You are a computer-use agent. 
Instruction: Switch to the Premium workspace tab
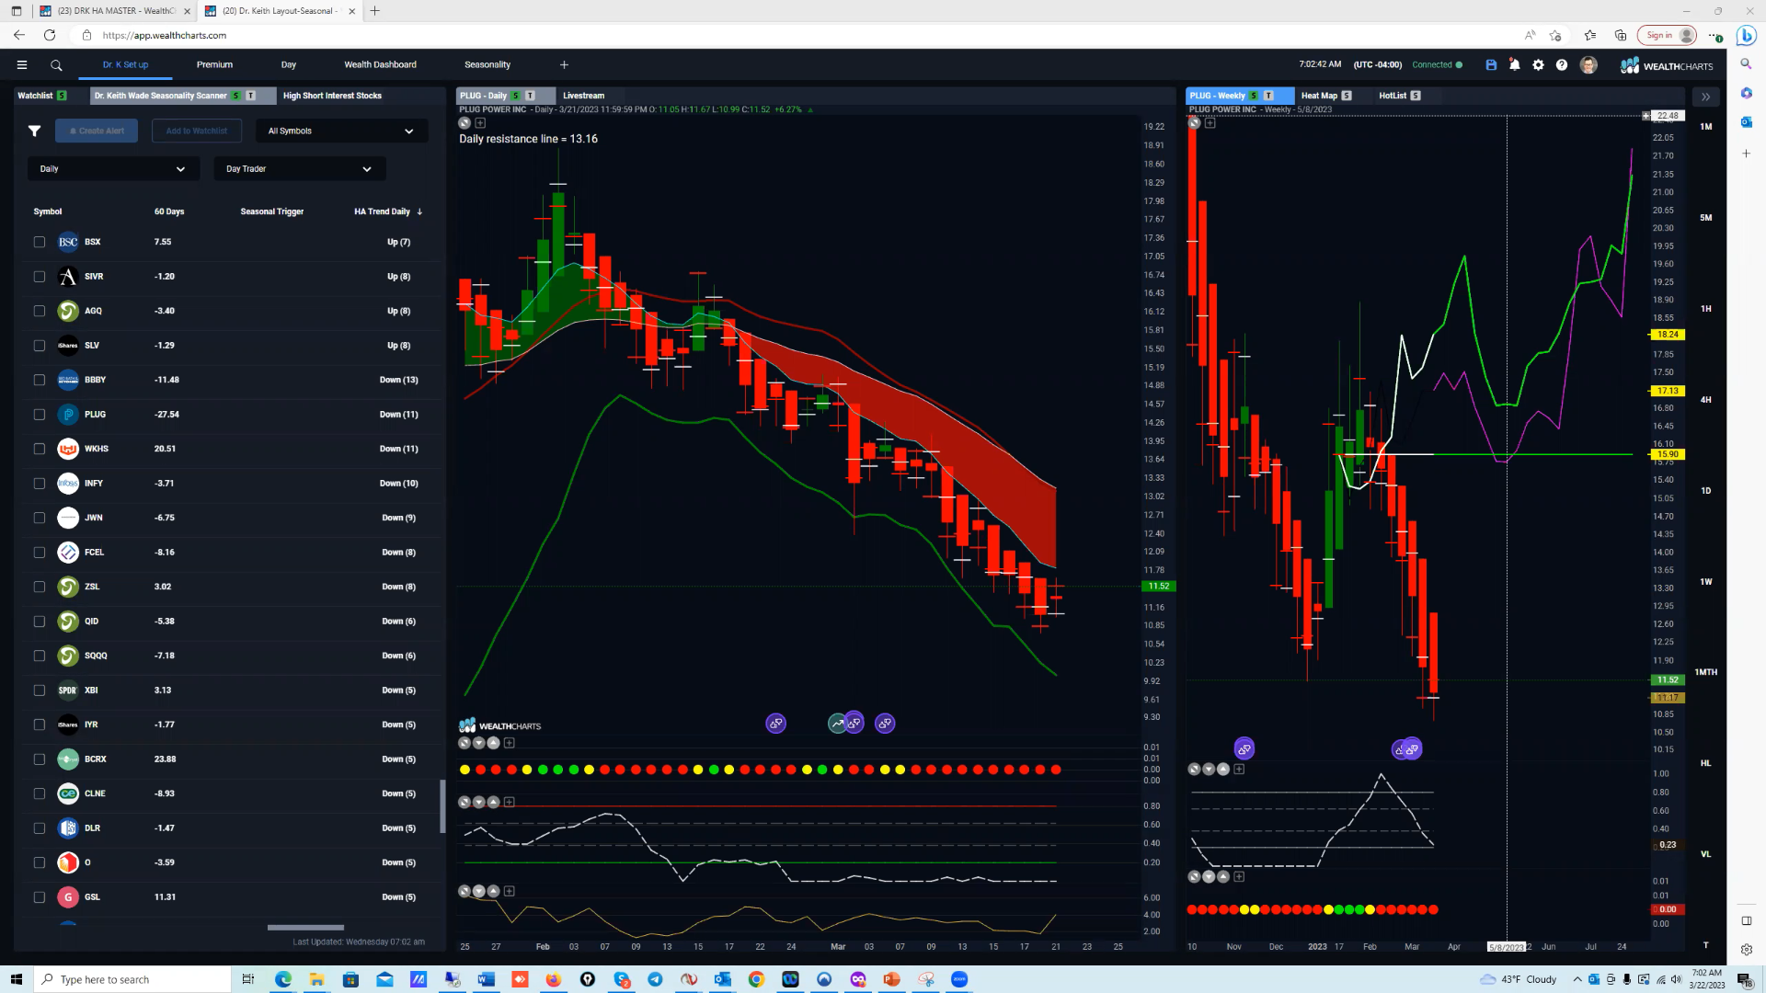pyautogui.click(x=214, y=65)
